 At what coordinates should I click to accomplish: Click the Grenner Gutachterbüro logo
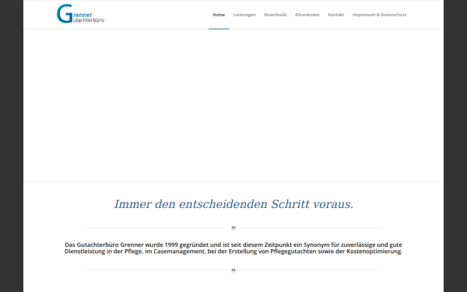(80, 14)
